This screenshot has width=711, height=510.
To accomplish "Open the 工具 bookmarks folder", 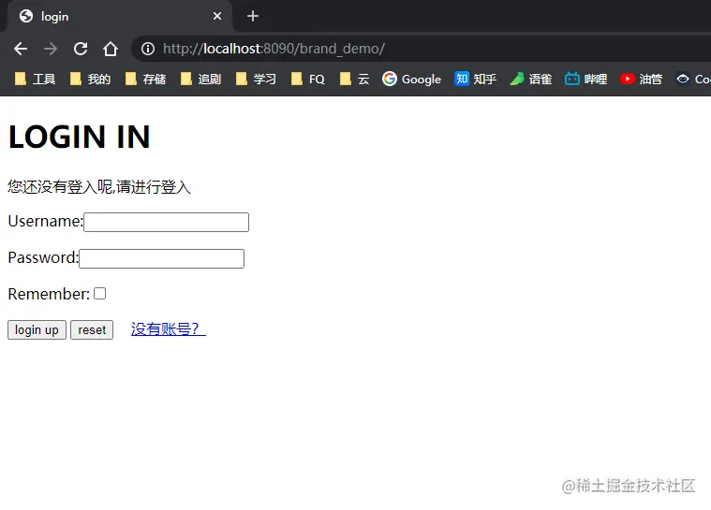I will pos(35,80).
